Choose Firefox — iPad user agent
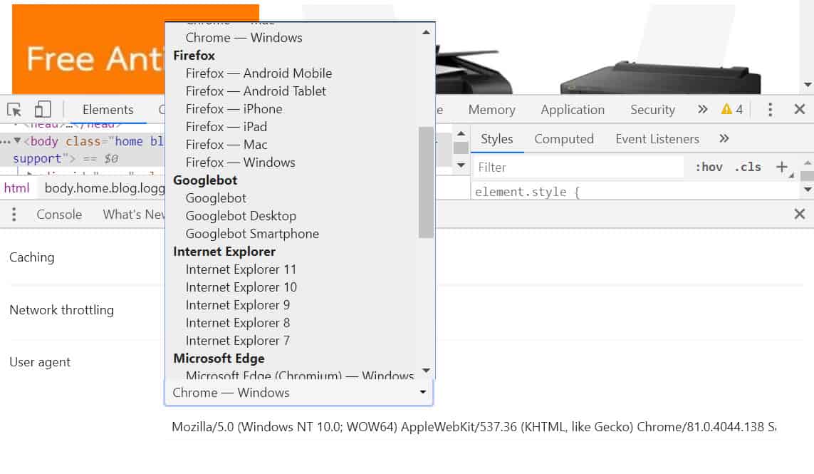Image resolution: width=814 pixels, height=474 pixels. [226, 126]
